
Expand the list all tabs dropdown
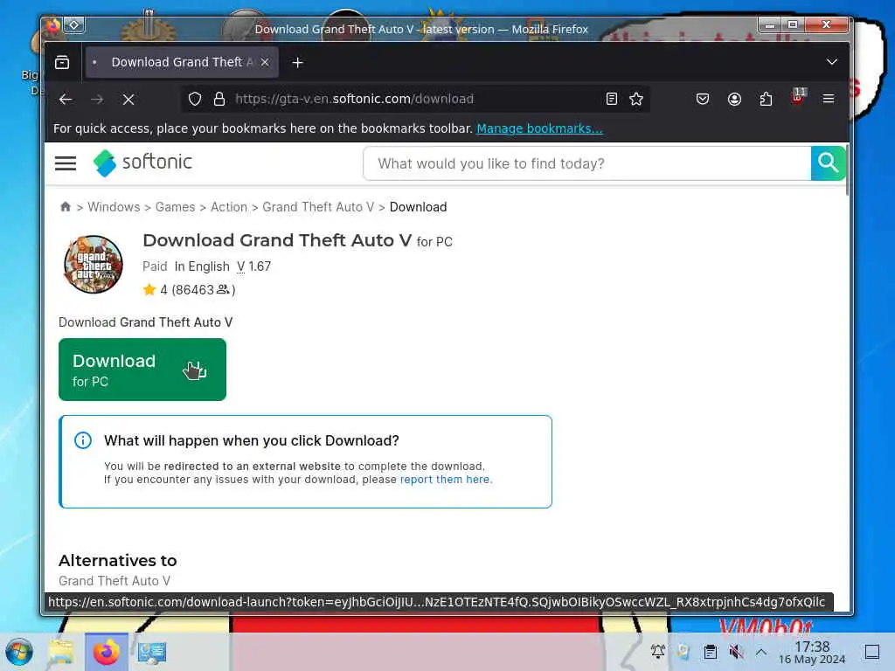click(x=832, y=62)
